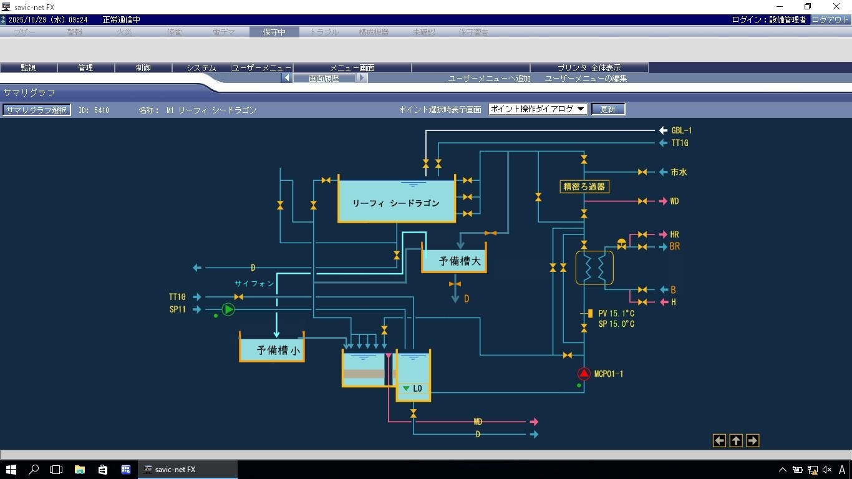Open the 監視 menu

pos(28,67)
